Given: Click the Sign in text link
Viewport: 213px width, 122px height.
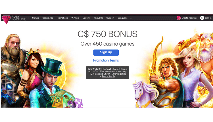Looking at the screenshot, I should tap(208, 18).
